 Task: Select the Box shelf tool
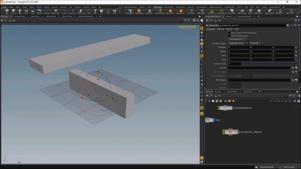tap(7, 11)
